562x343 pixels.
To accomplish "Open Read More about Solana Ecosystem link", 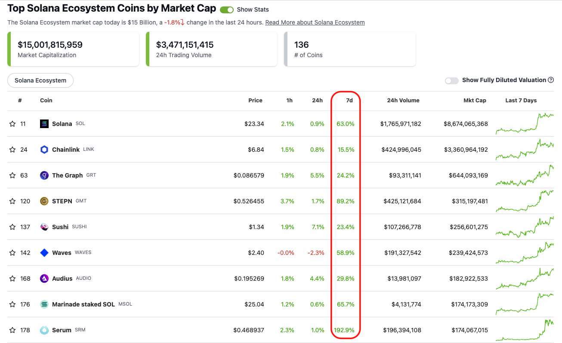I will pos(315,22).
